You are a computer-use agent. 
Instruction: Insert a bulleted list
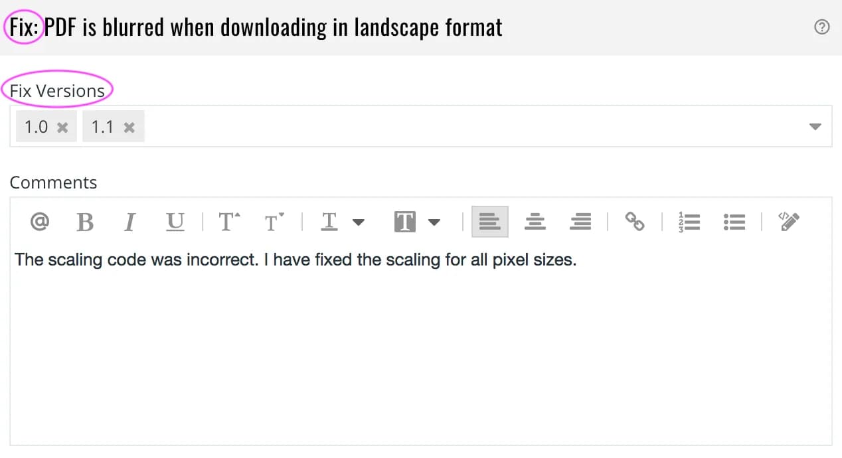[734, 222]
